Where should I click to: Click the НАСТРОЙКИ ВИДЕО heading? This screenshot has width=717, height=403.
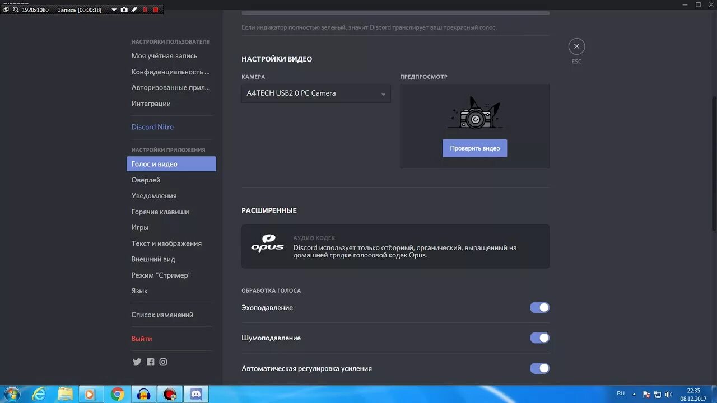pyautogui.click(x=277, y=59)
